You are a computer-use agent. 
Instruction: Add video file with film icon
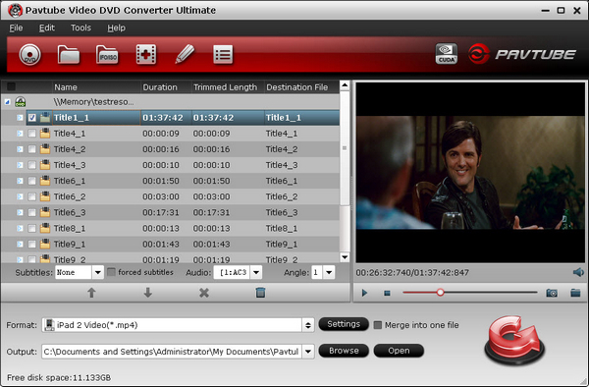click(145, 55)
